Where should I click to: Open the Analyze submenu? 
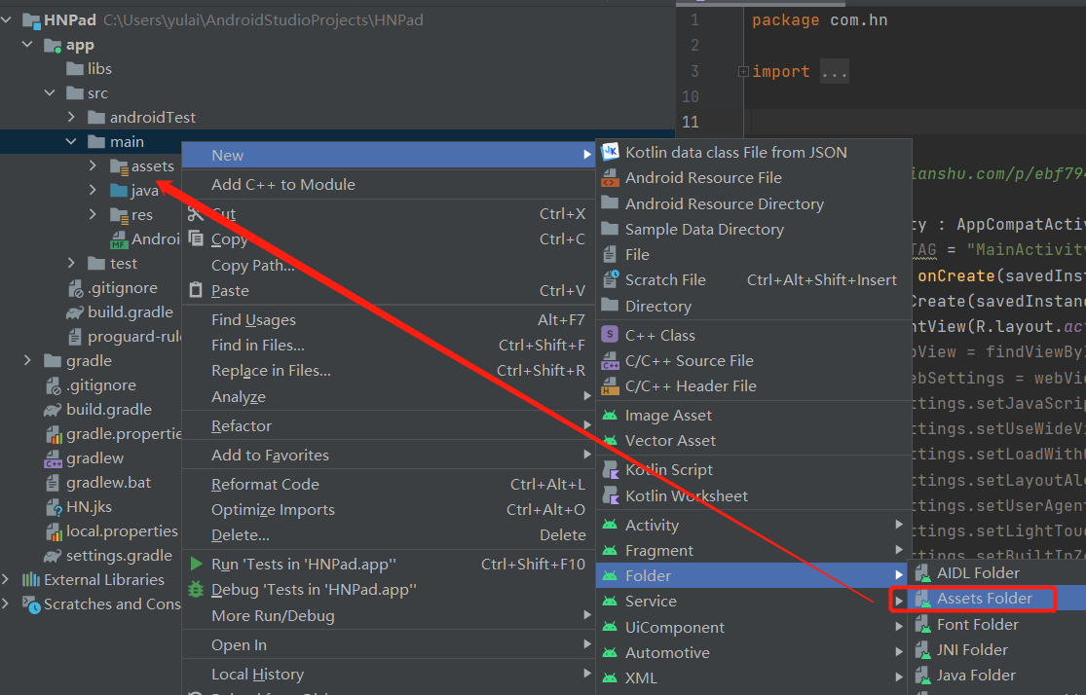pyautogui.click(x=389, y=396)
